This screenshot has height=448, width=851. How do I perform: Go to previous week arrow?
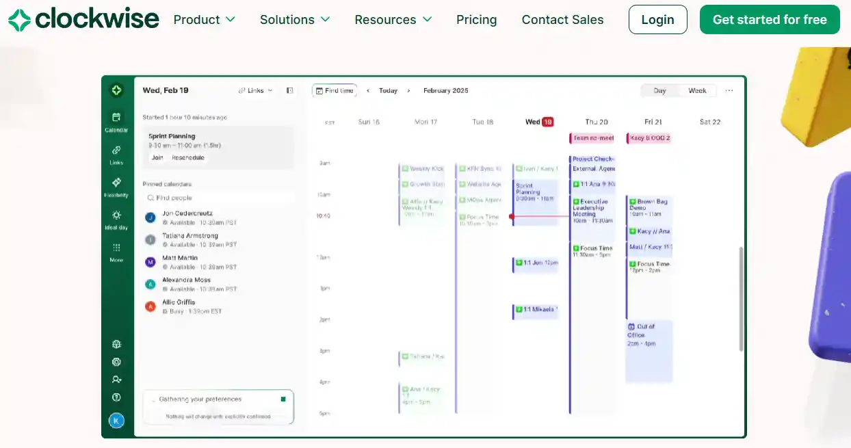(368, 90)
